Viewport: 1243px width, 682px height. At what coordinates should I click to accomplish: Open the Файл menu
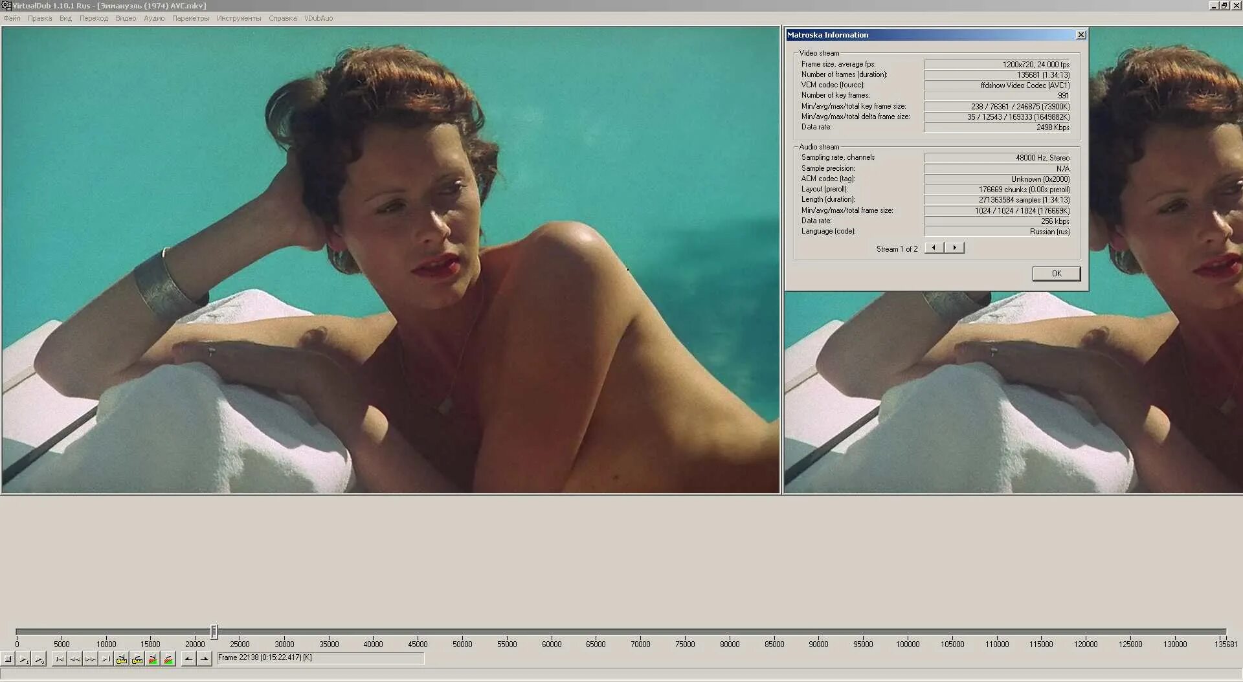click(12, 18)
